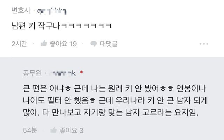Click the reply's first line starting 큰 편은 아냐
The width and height of the screenshot is (224, 140).
(x=114, y=89)
